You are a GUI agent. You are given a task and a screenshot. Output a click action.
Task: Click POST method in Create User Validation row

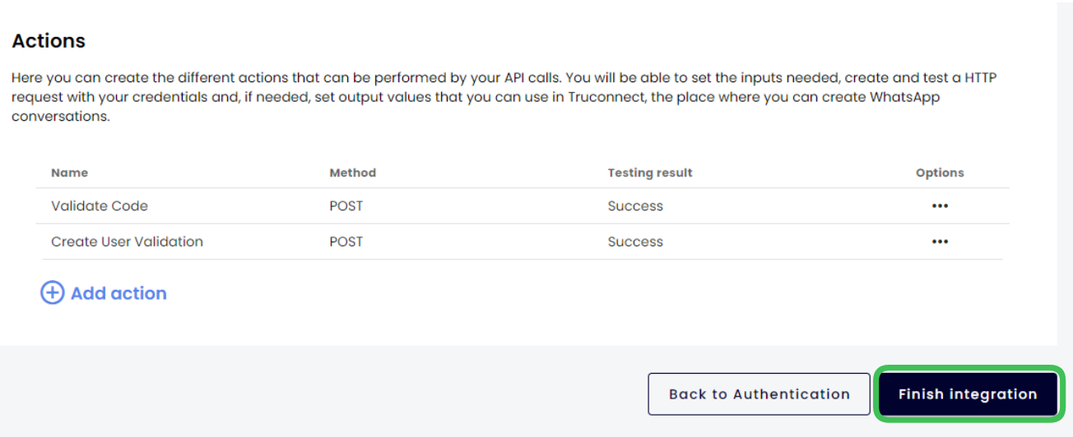pyautogui.click(x=346, y=241)
